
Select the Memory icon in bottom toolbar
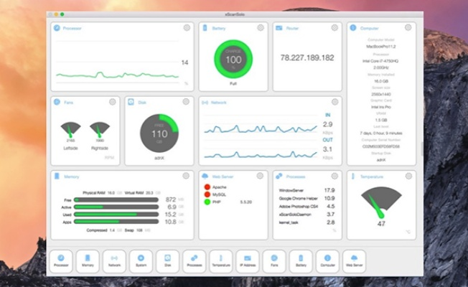pyautogui.click(x=88, y=260)
